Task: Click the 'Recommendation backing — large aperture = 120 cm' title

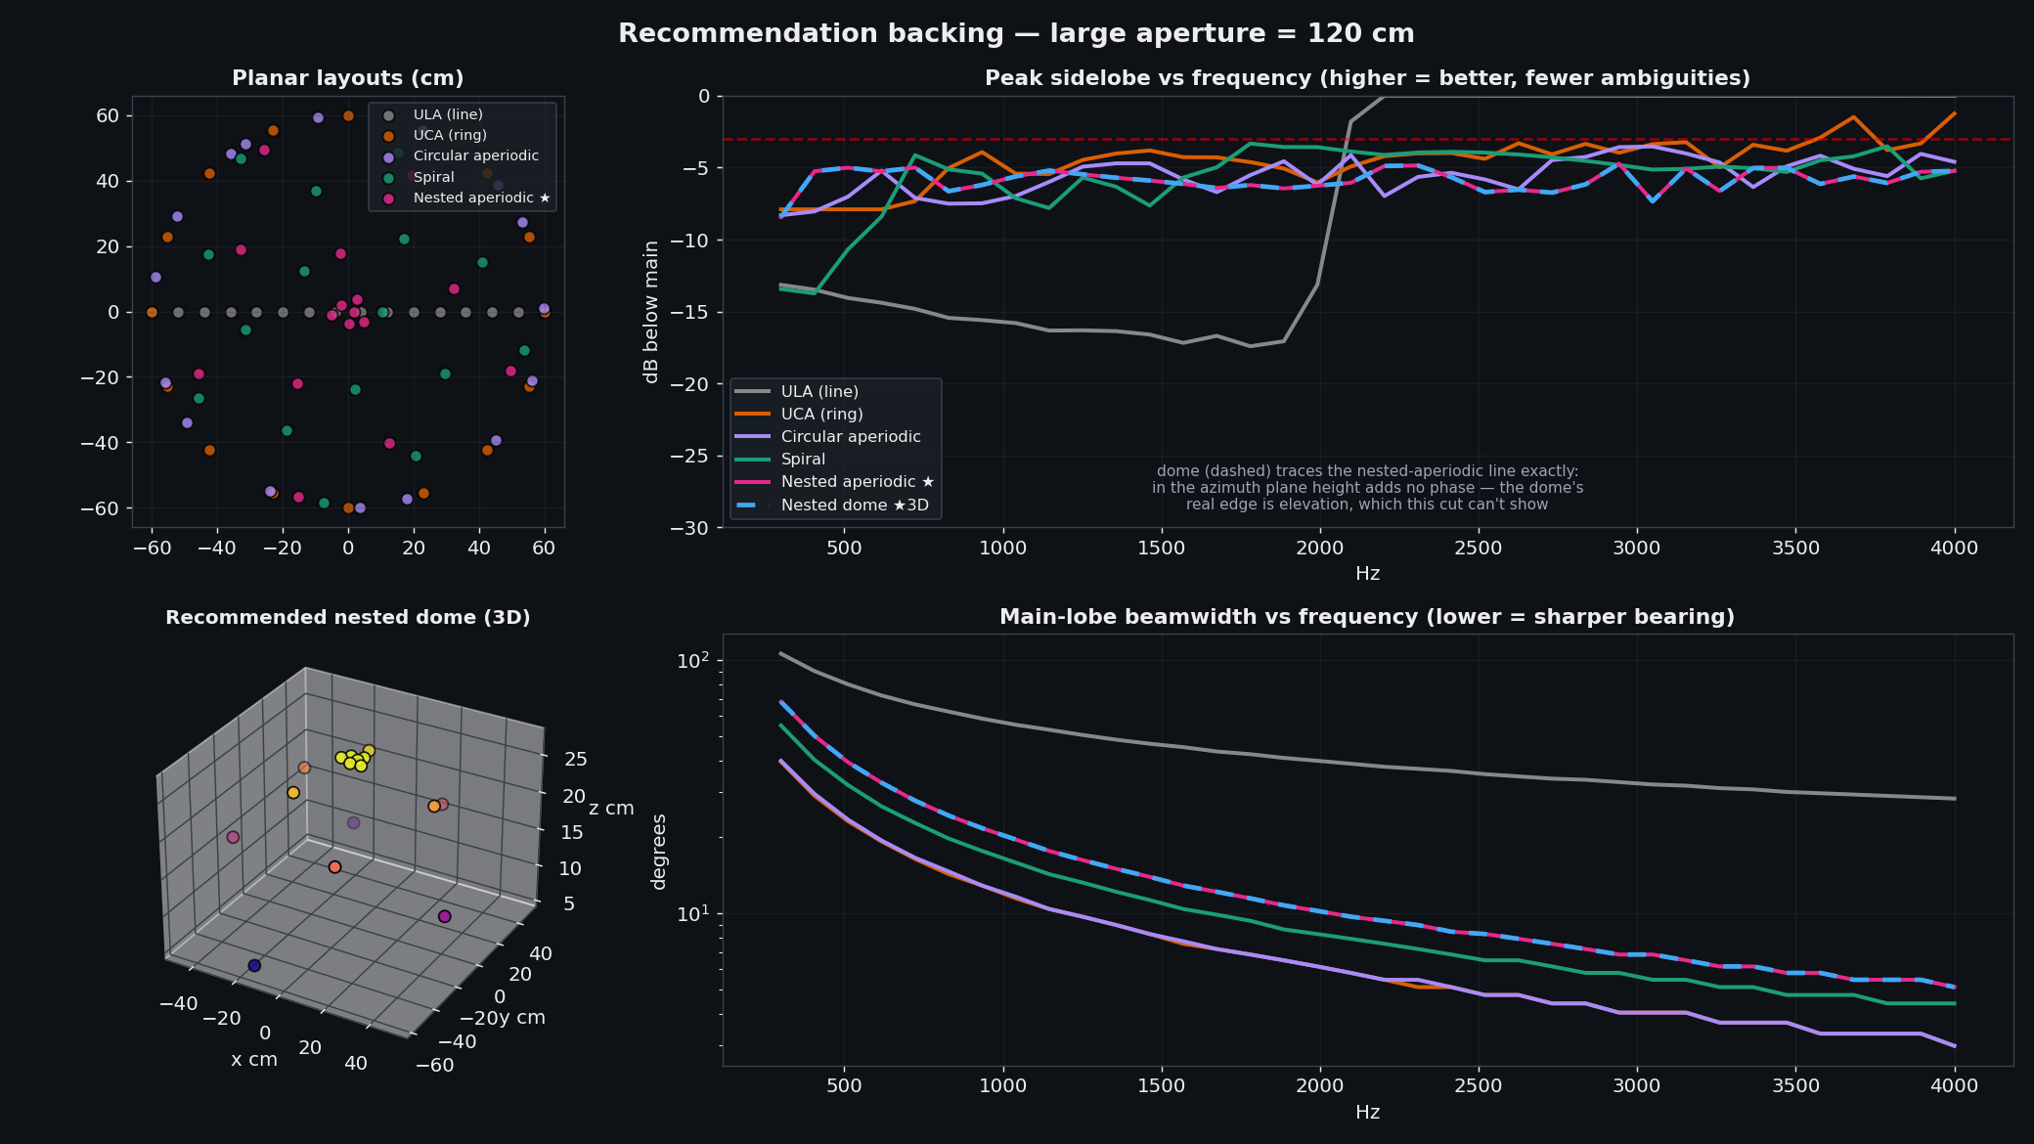Action: [1016, 33]
